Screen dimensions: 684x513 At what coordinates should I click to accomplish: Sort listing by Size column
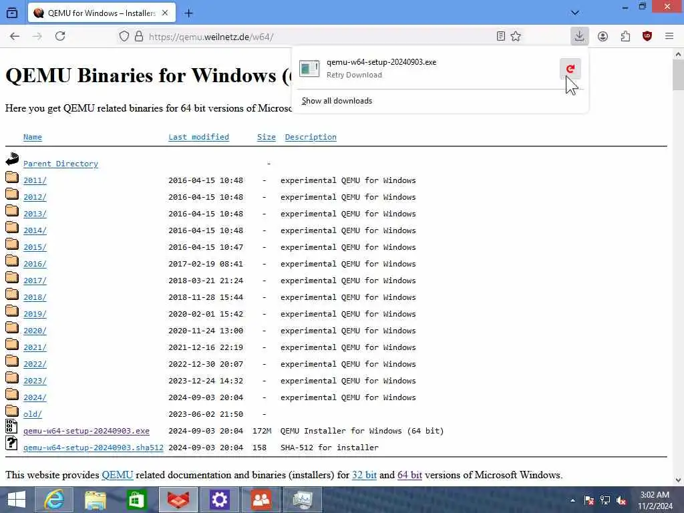tap(266, 137)
